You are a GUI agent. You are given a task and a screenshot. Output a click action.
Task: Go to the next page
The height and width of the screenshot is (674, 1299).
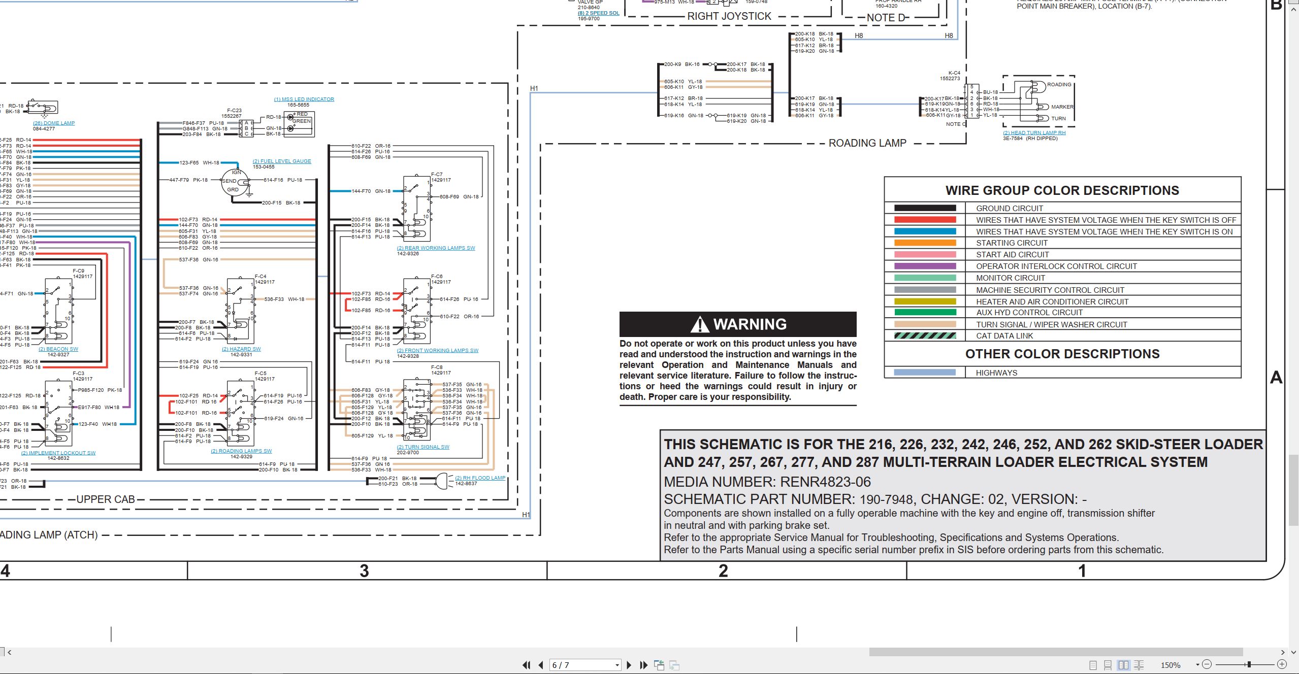tap(629, 665)
